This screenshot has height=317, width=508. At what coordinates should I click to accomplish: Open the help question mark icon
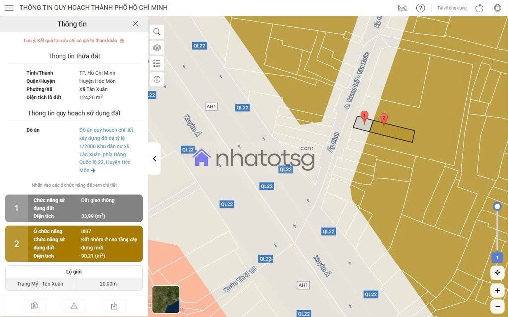coord(420,8)
